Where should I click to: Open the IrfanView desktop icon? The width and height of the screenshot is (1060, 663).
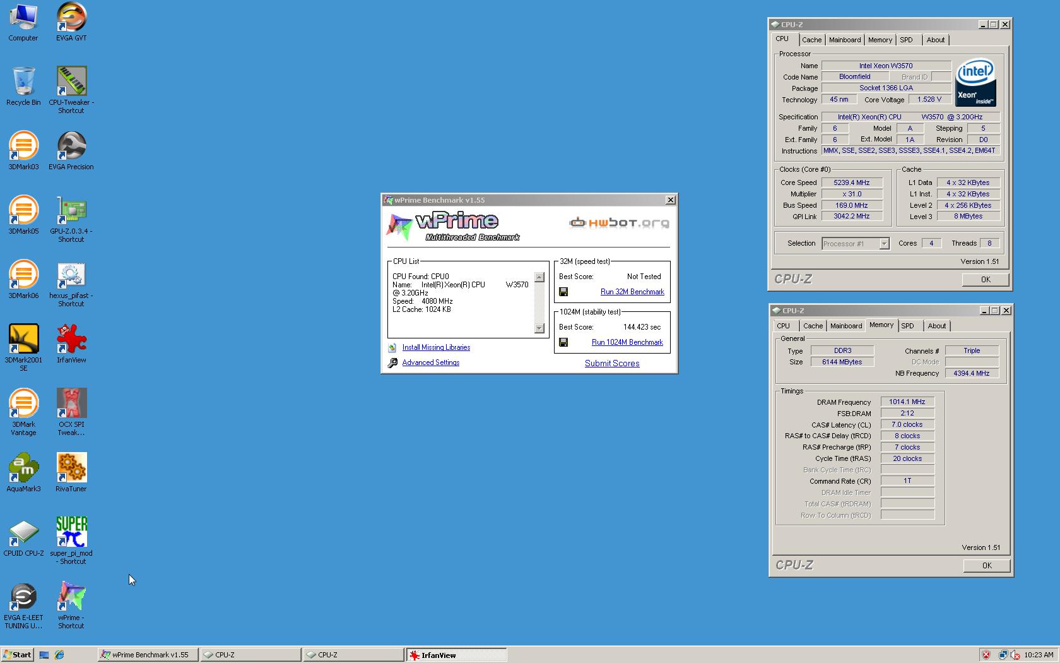pos(71,344)
